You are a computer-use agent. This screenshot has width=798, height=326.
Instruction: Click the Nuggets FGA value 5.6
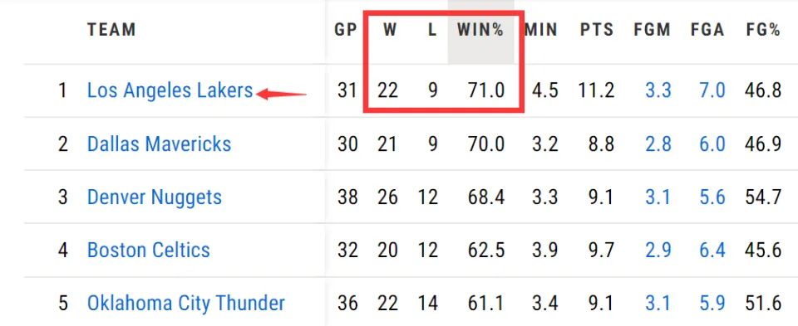point(712,197)
